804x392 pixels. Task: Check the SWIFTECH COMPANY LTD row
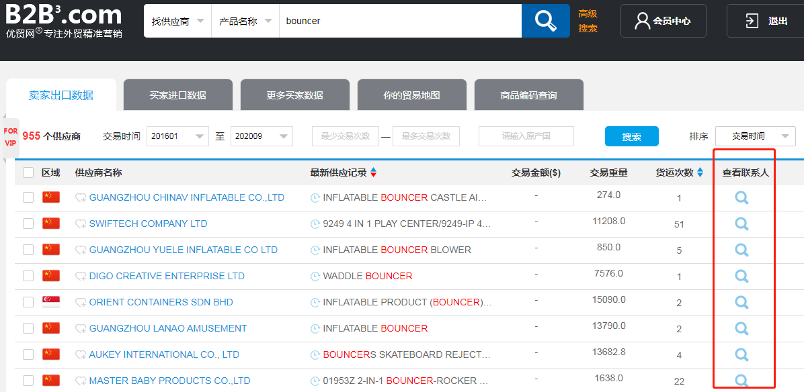(28, 224)
